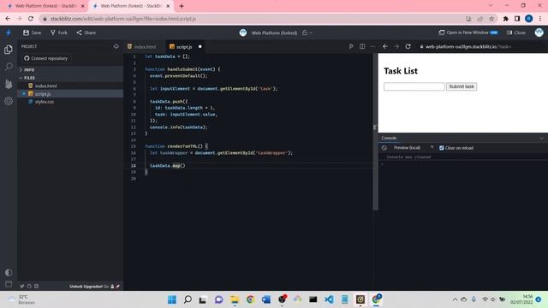The height and width of the screenshot is (308, 548).
Task: Open the Explorer files sidebar icon
Action: (9, 50)
